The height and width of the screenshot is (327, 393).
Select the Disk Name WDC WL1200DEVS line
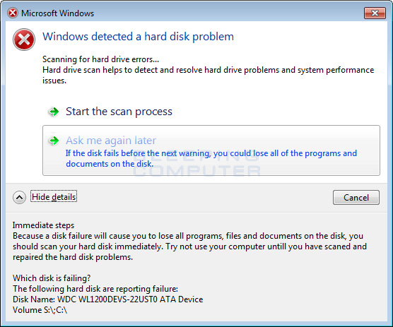tap(107, 299)
